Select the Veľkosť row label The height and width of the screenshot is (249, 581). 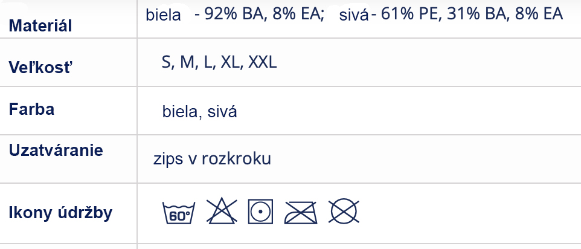point(40,66)
